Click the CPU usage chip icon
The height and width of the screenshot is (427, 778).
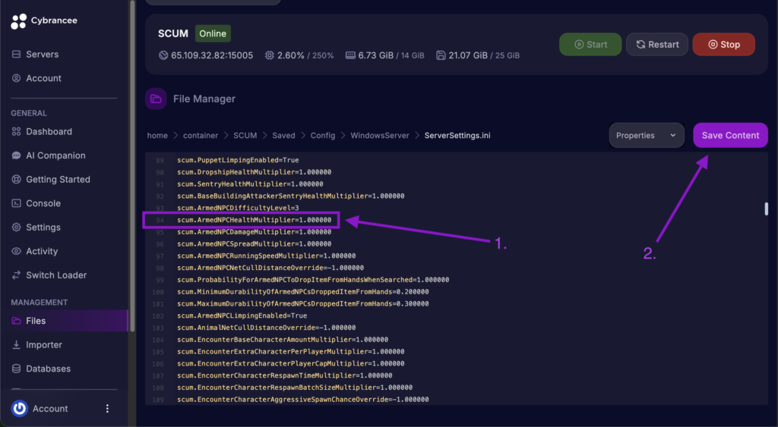270,55
